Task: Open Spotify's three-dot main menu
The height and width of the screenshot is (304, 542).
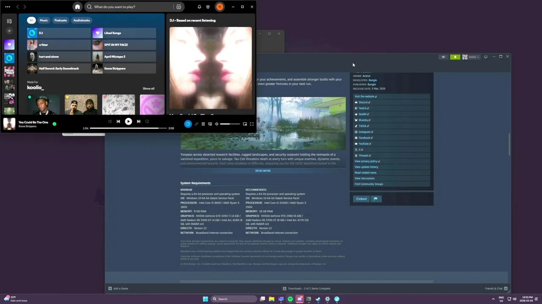Action: tap(7, 7)
